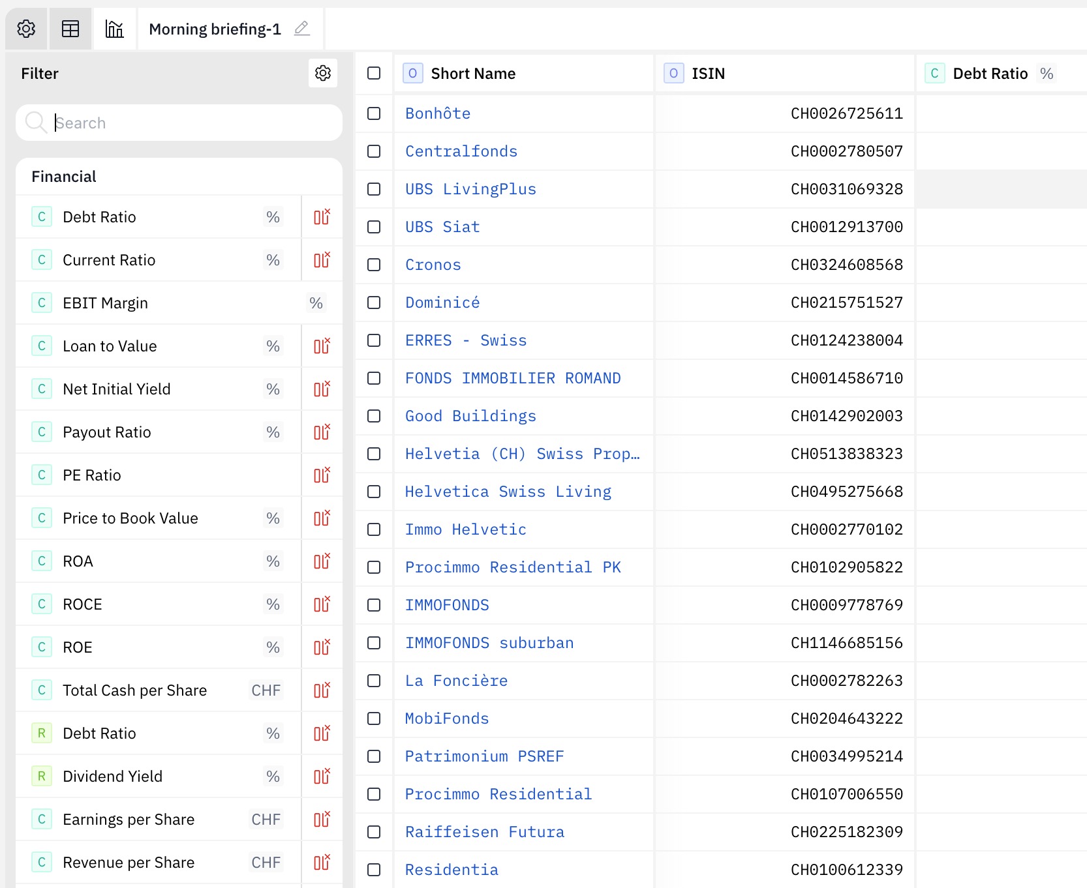Click the red column icon for ROE
1087x888 pixels.
pos(322,647)
